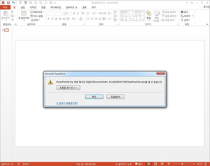Image resolution: width=210 pixels, height=166 pixels.
Task: Switch to the 슬라이드 쇼 tab
Action: [x=72, y=7]
